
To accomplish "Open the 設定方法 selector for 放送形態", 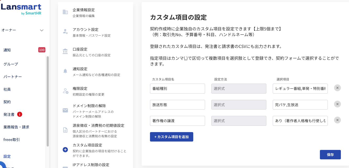I will coord(239,105).
